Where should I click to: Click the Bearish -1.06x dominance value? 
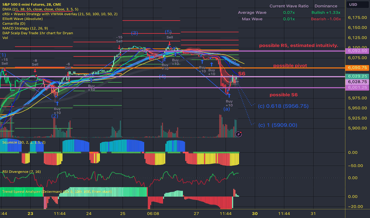[x=326, y=19]
